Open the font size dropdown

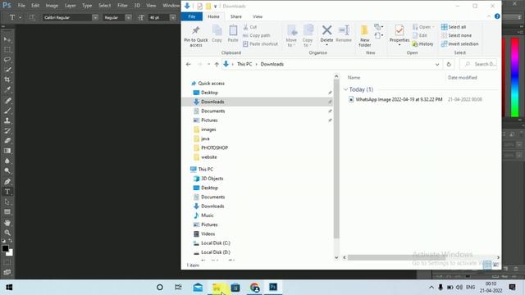(173, 17)
